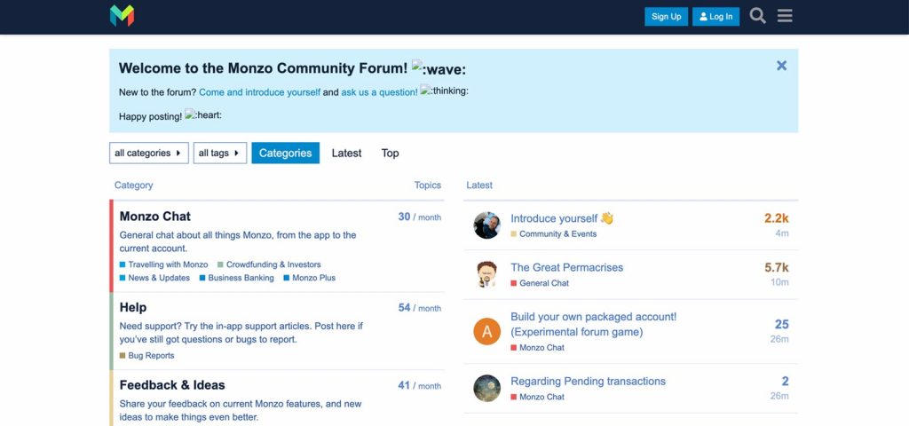
Task: Open 'Build your own packaged account!' topic
Action: click(x=593, y=317)
